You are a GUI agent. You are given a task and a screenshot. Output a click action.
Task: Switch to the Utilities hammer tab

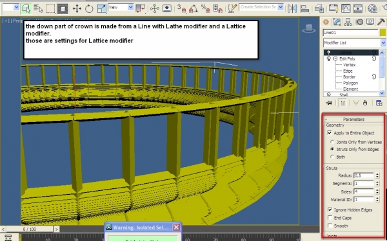coord(381,22)
